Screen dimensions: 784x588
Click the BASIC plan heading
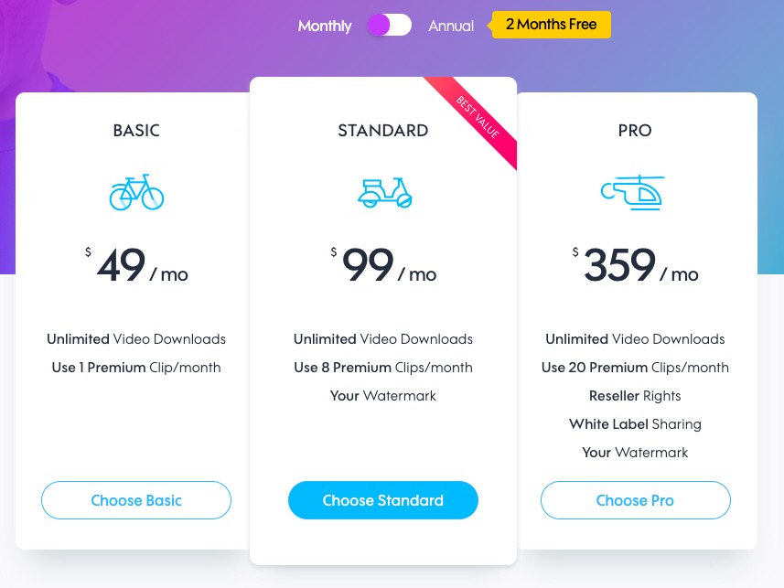(x=136, y=131)
